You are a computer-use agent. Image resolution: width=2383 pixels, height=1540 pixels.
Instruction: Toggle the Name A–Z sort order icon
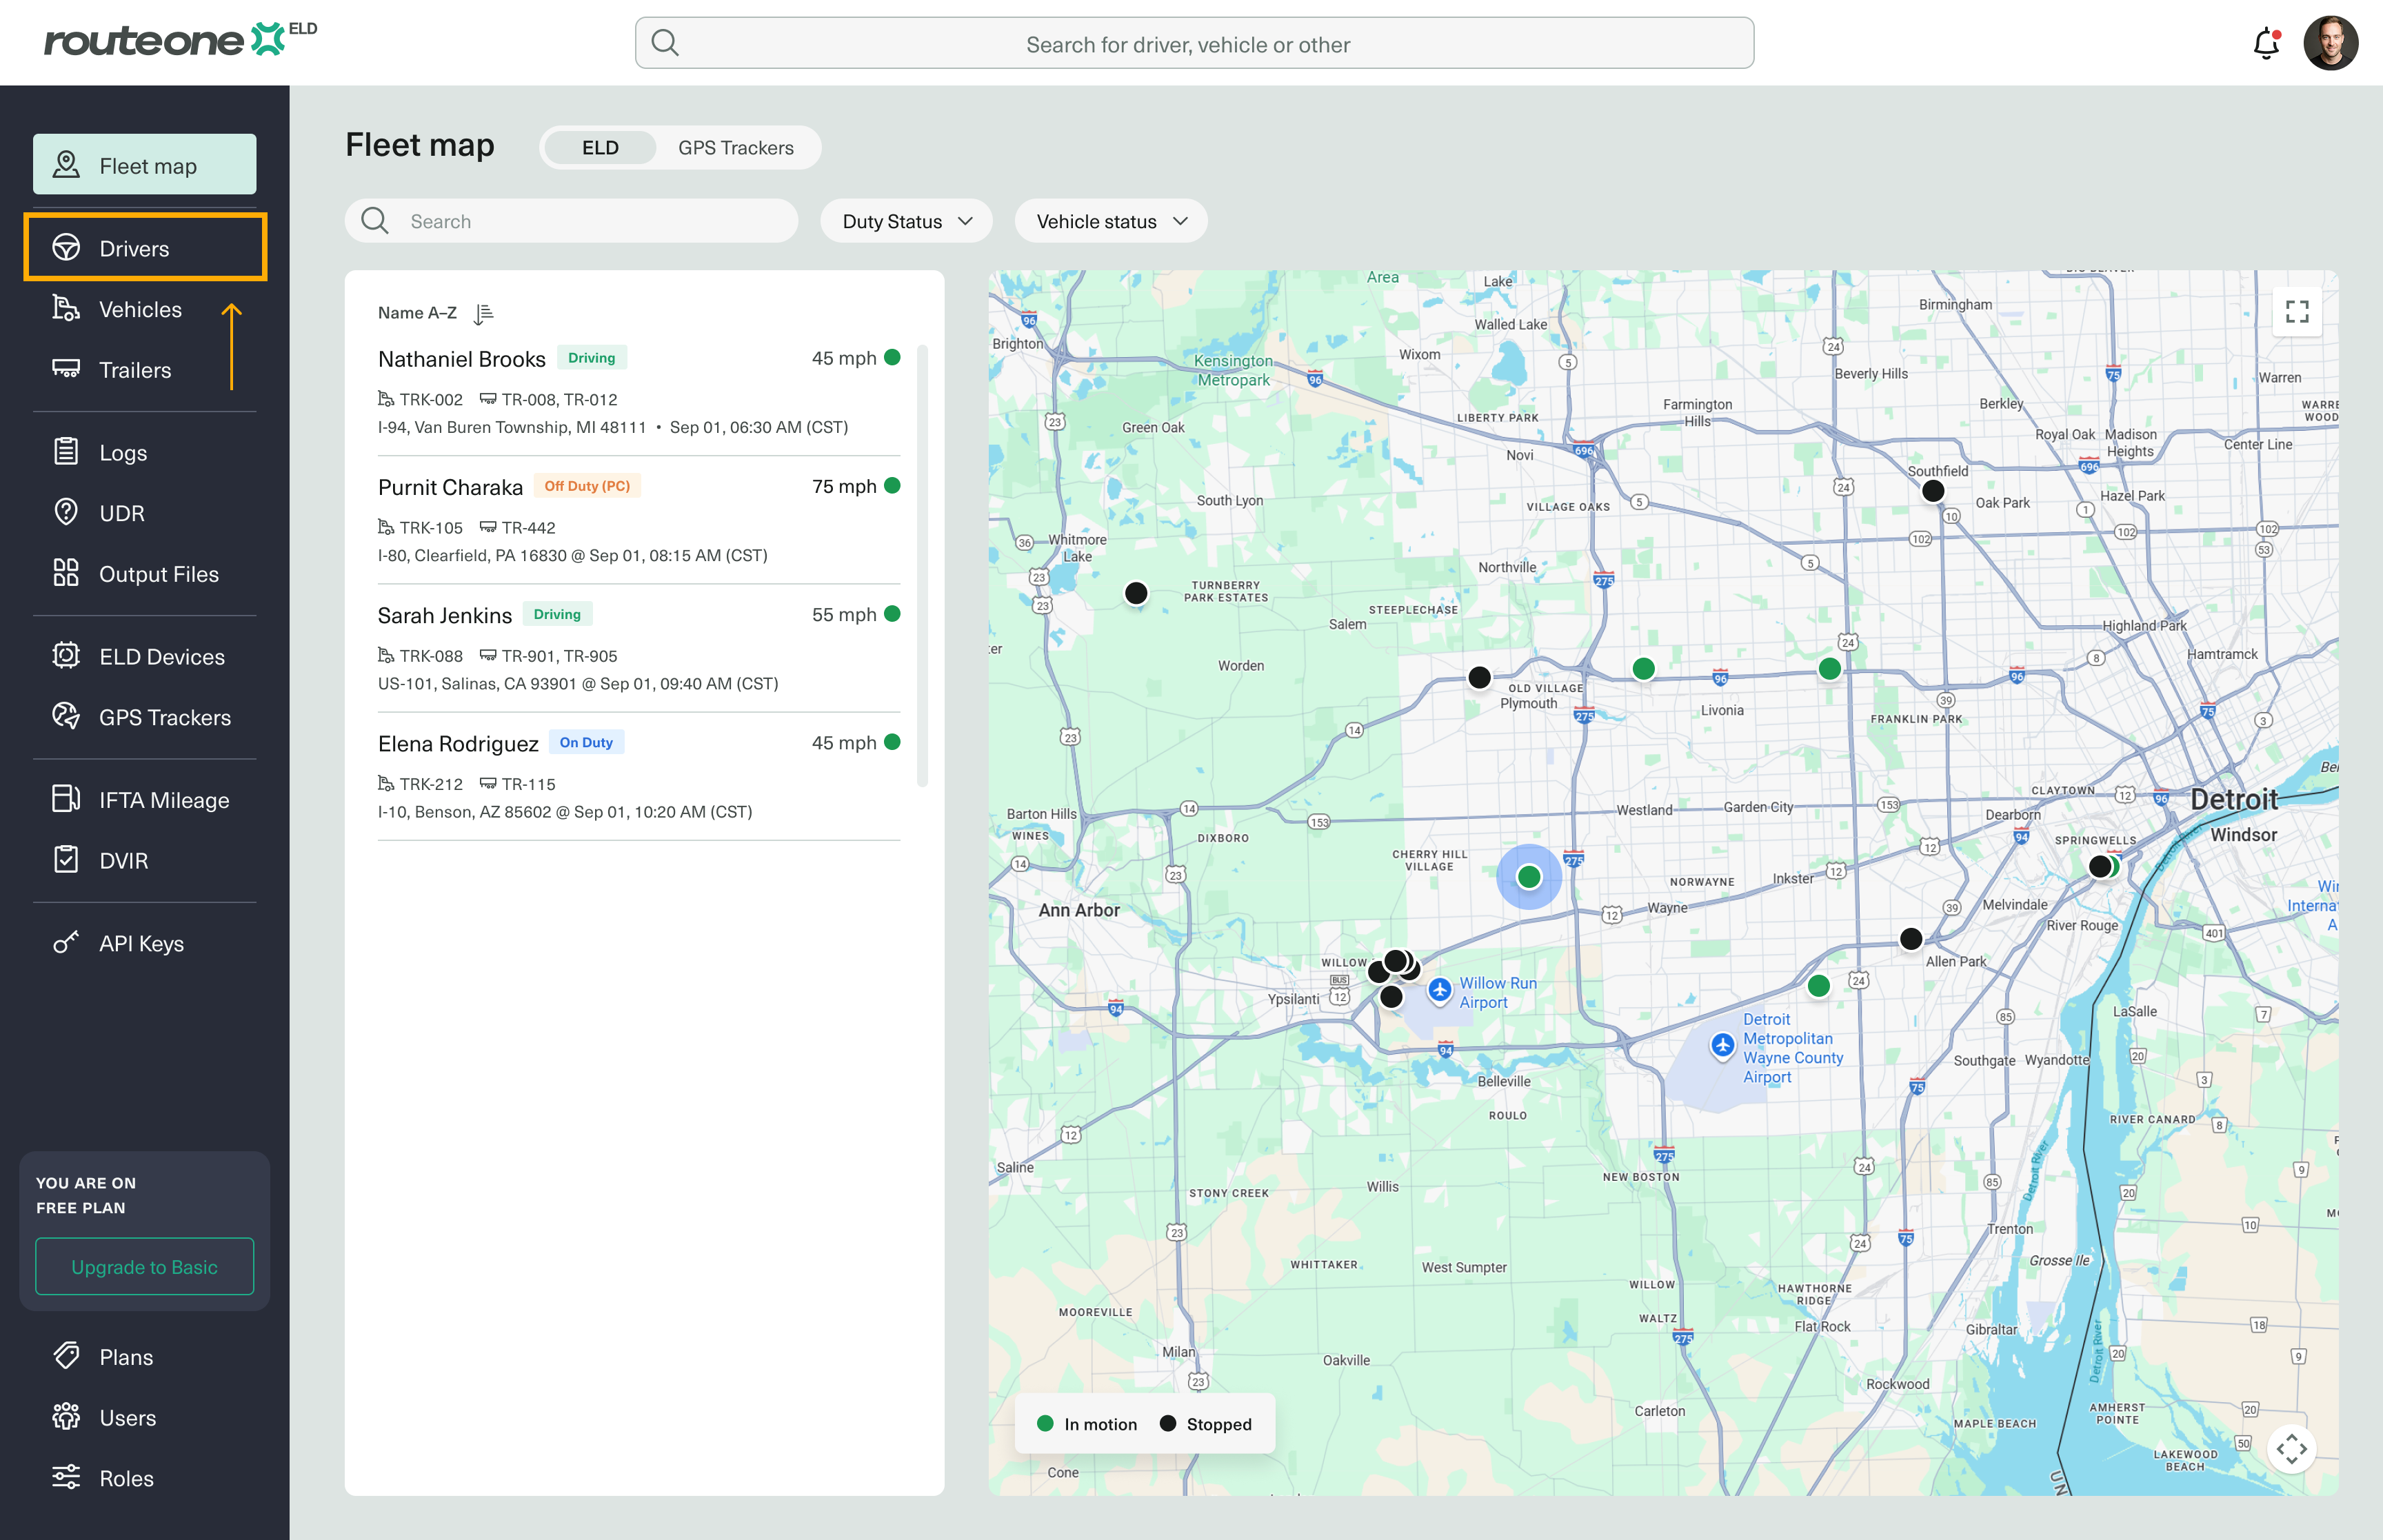coord(484,314)
